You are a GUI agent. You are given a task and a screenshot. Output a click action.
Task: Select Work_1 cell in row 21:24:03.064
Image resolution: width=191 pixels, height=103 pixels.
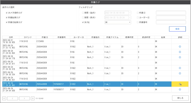(x=95, y=52)
